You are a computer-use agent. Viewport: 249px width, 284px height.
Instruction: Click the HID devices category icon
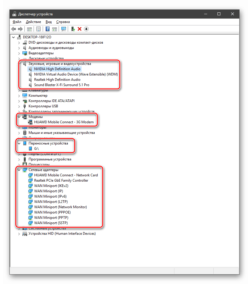pyautogui.click(x=25, y=234)
